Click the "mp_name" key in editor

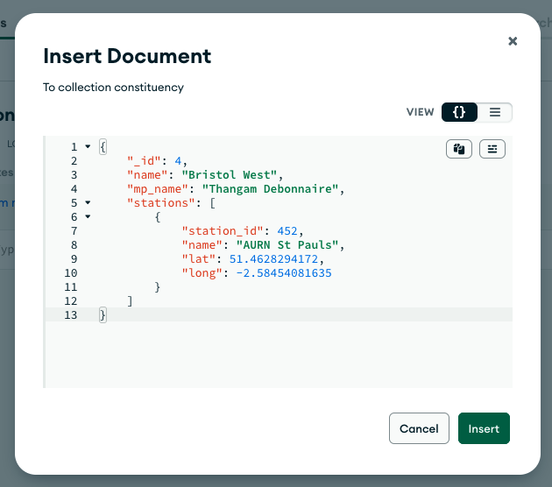coord(158,189)
